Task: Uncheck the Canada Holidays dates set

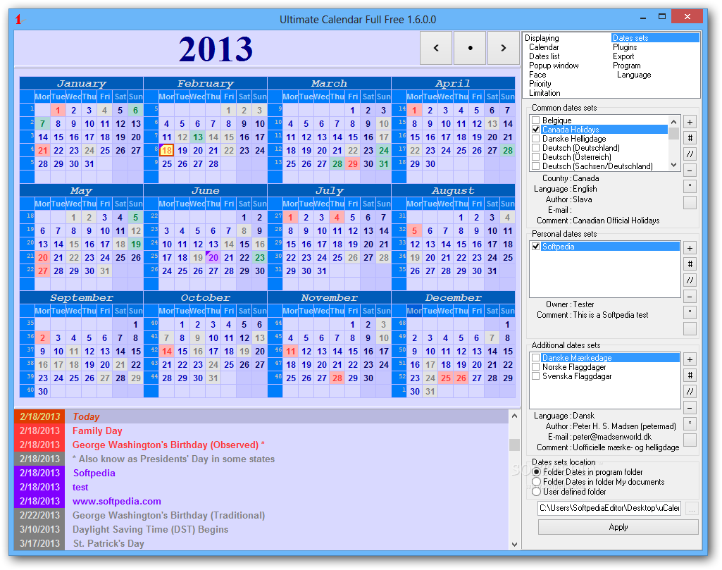Action: click(x=535, y=130)
